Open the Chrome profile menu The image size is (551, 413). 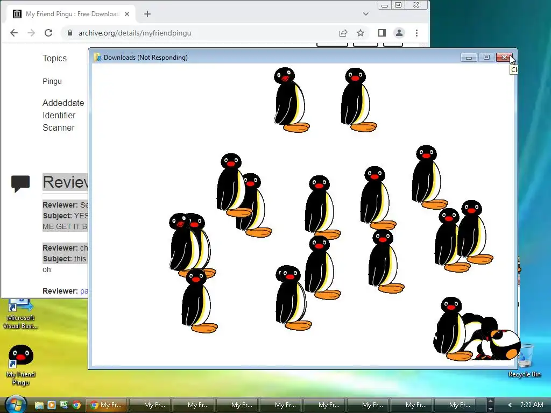pos(399,33)
